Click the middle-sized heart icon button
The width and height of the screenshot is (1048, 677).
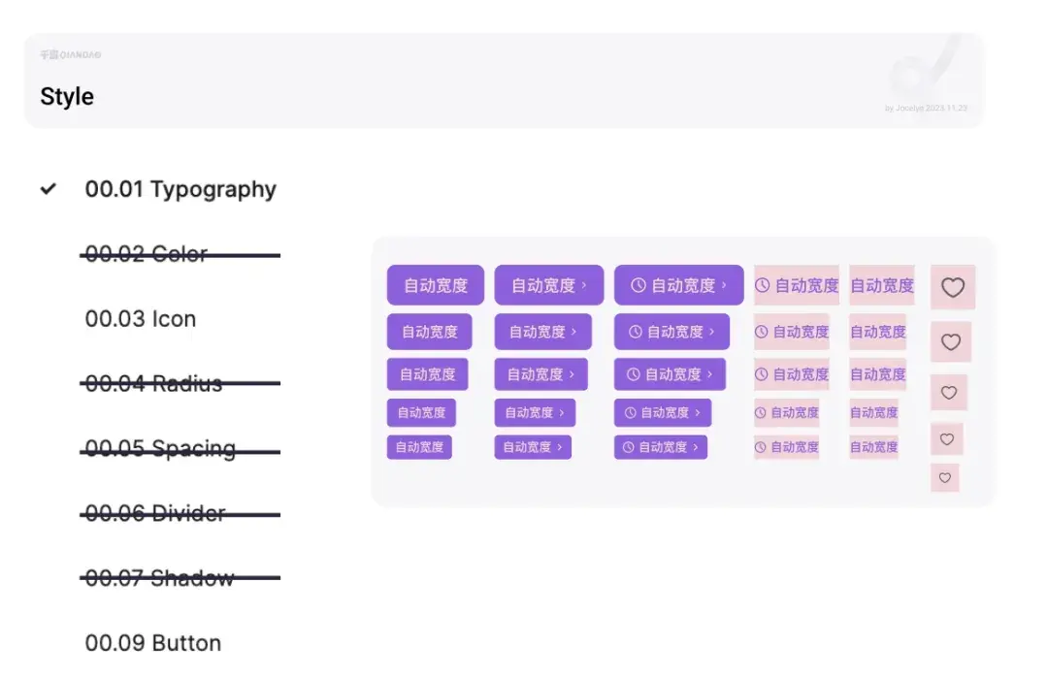tap(948, 393)
